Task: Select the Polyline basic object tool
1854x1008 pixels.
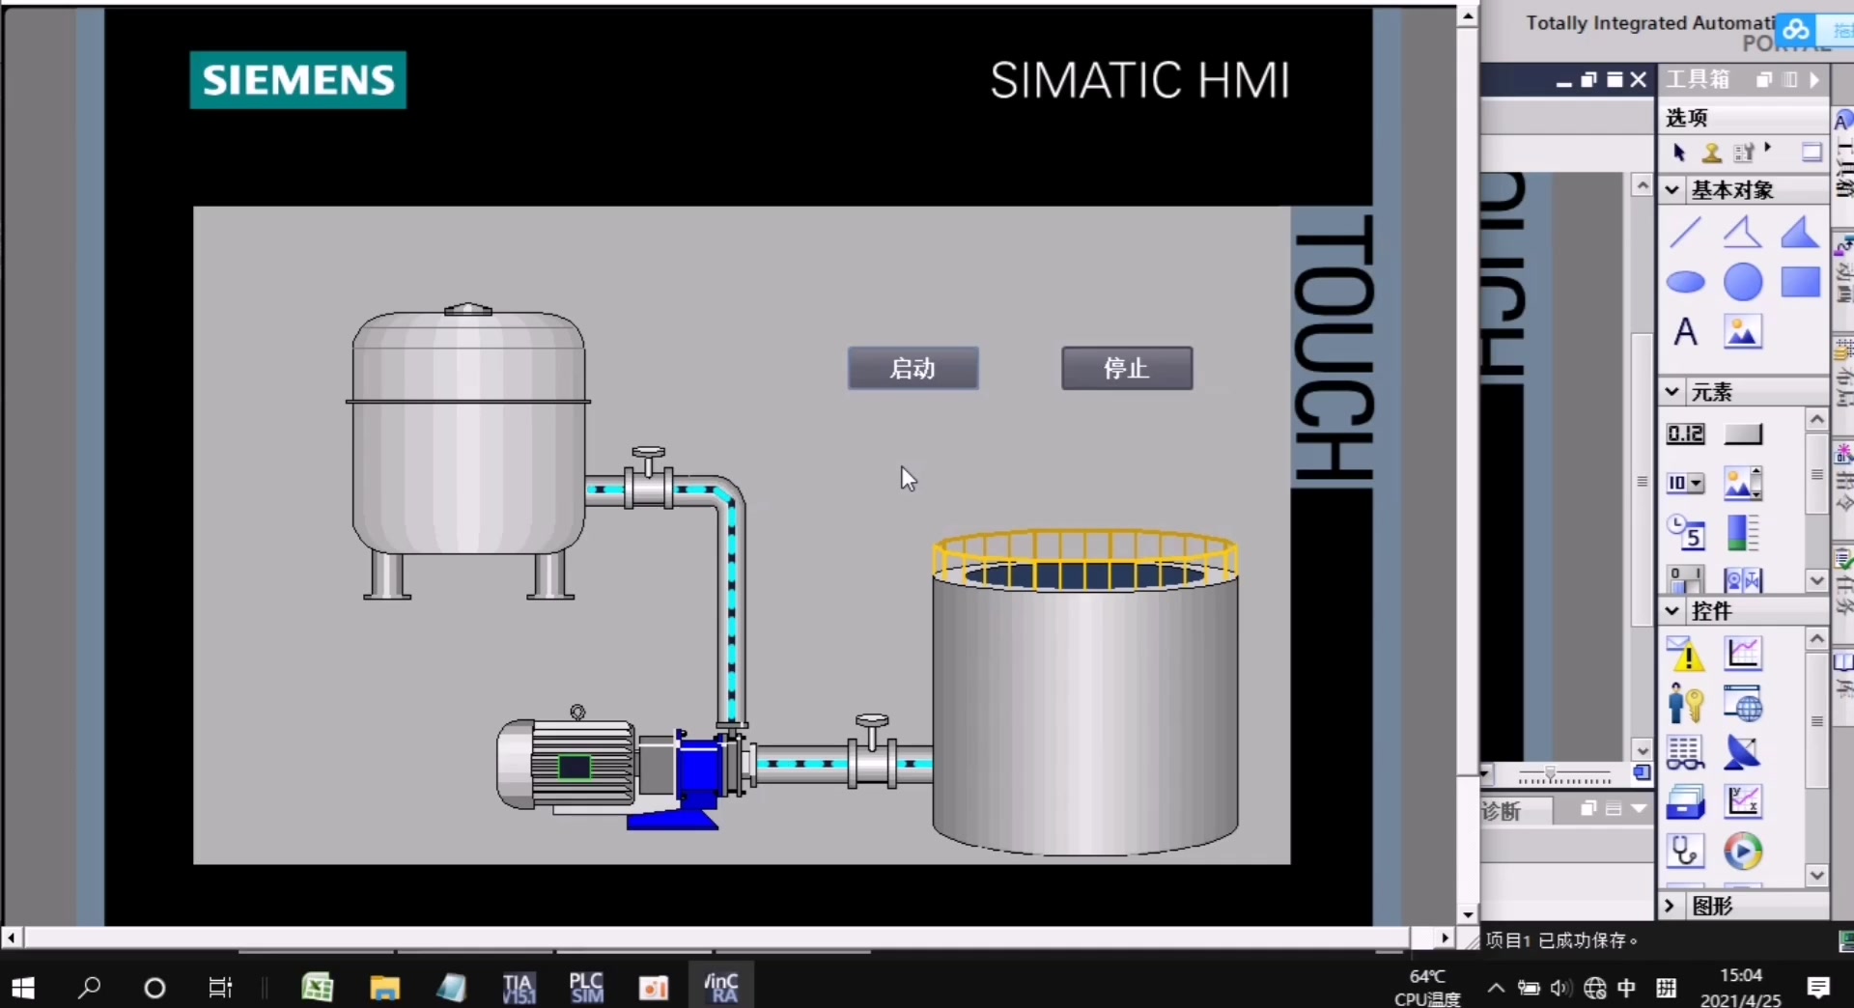Action: (1743, 233)
